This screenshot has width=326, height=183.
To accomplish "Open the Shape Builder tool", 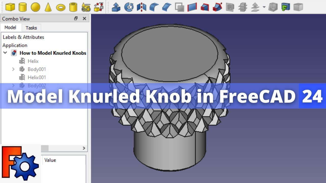I will (99, 7).
